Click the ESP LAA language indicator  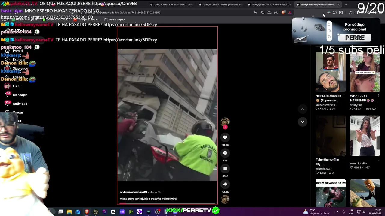351,212
